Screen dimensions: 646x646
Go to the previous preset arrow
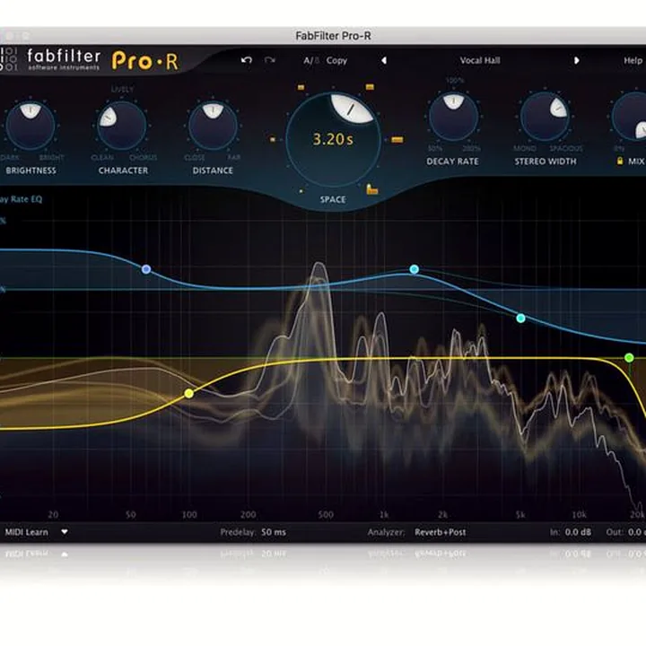[384, 61]
